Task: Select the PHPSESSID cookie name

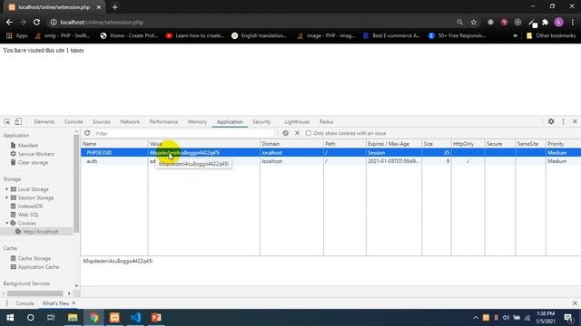Action: click(99, 153)
